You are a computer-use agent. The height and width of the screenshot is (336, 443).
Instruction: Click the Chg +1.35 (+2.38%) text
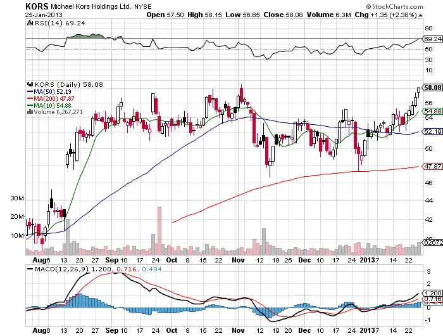click(x=385, y=15)
